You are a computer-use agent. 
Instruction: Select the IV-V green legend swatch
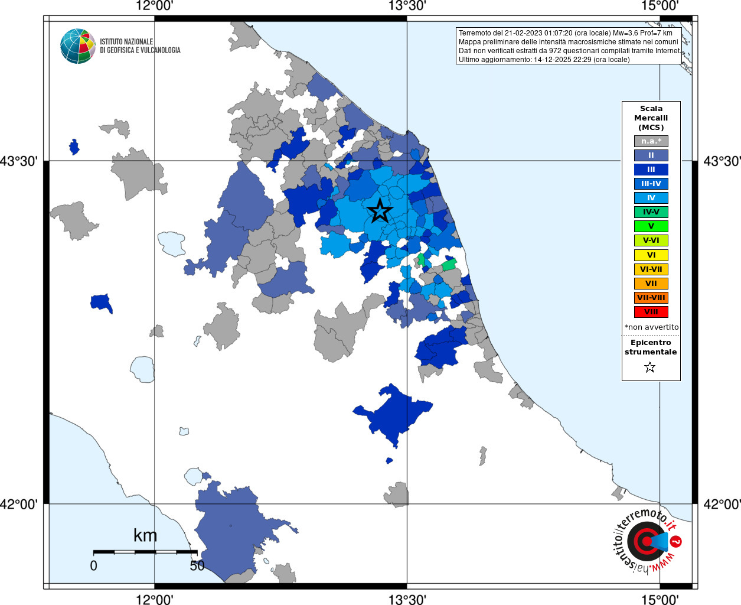(651, 212)
